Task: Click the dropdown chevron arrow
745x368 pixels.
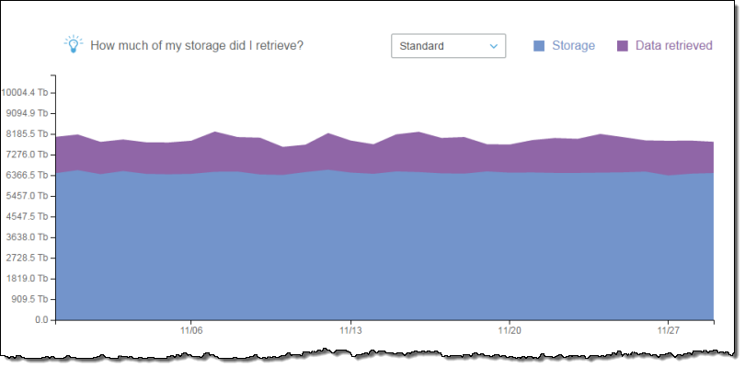Action: pyautogui.click(x=494, y=46)
